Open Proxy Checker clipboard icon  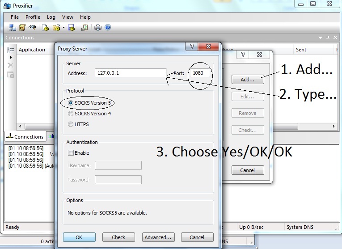coord(84,27)
